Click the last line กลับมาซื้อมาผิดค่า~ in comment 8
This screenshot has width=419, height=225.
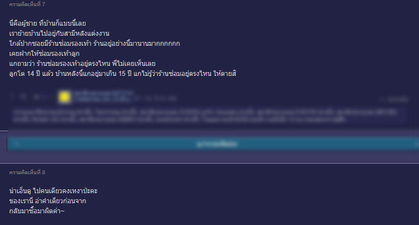[37, 211]
